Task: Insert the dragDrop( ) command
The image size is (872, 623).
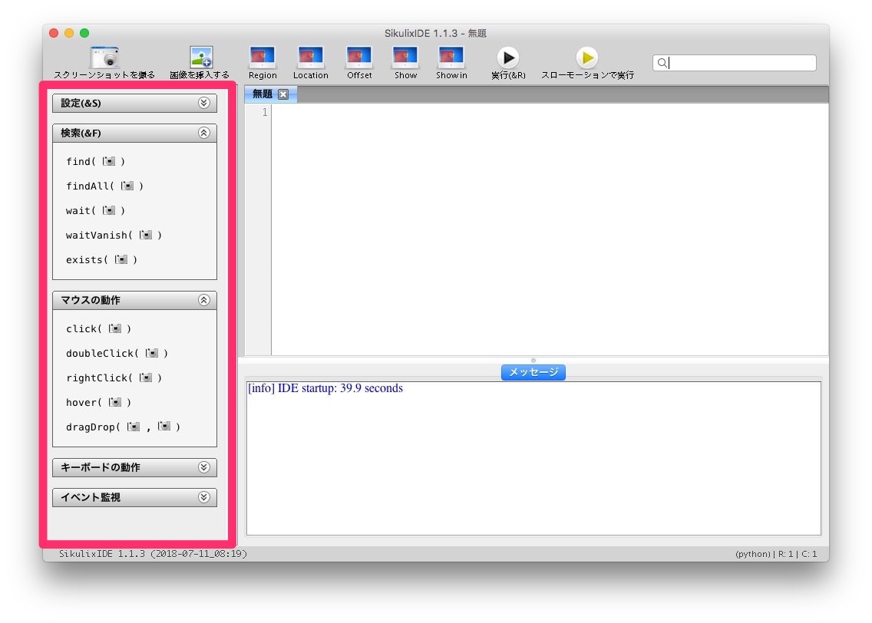Action: click(123, 427)
